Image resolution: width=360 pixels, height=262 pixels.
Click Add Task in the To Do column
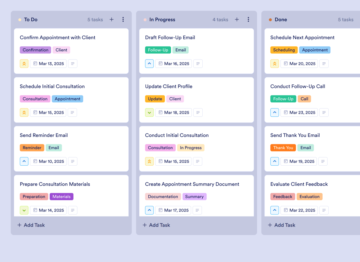(31, 225)
